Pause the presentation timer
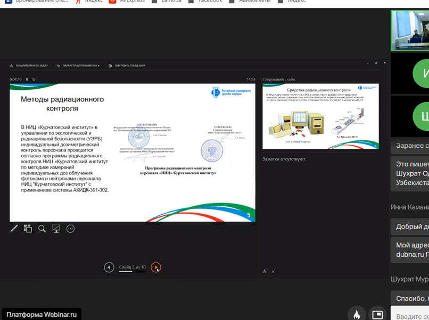Image resolution: width=429 pixels, height=320 pixels. pos(27,79)
